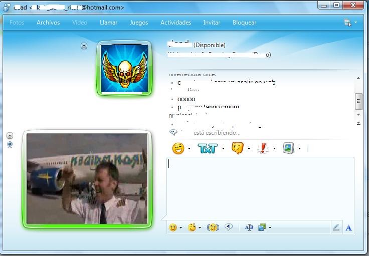
Task: Open the Fotos menu item
Action: tap(17, 23)
